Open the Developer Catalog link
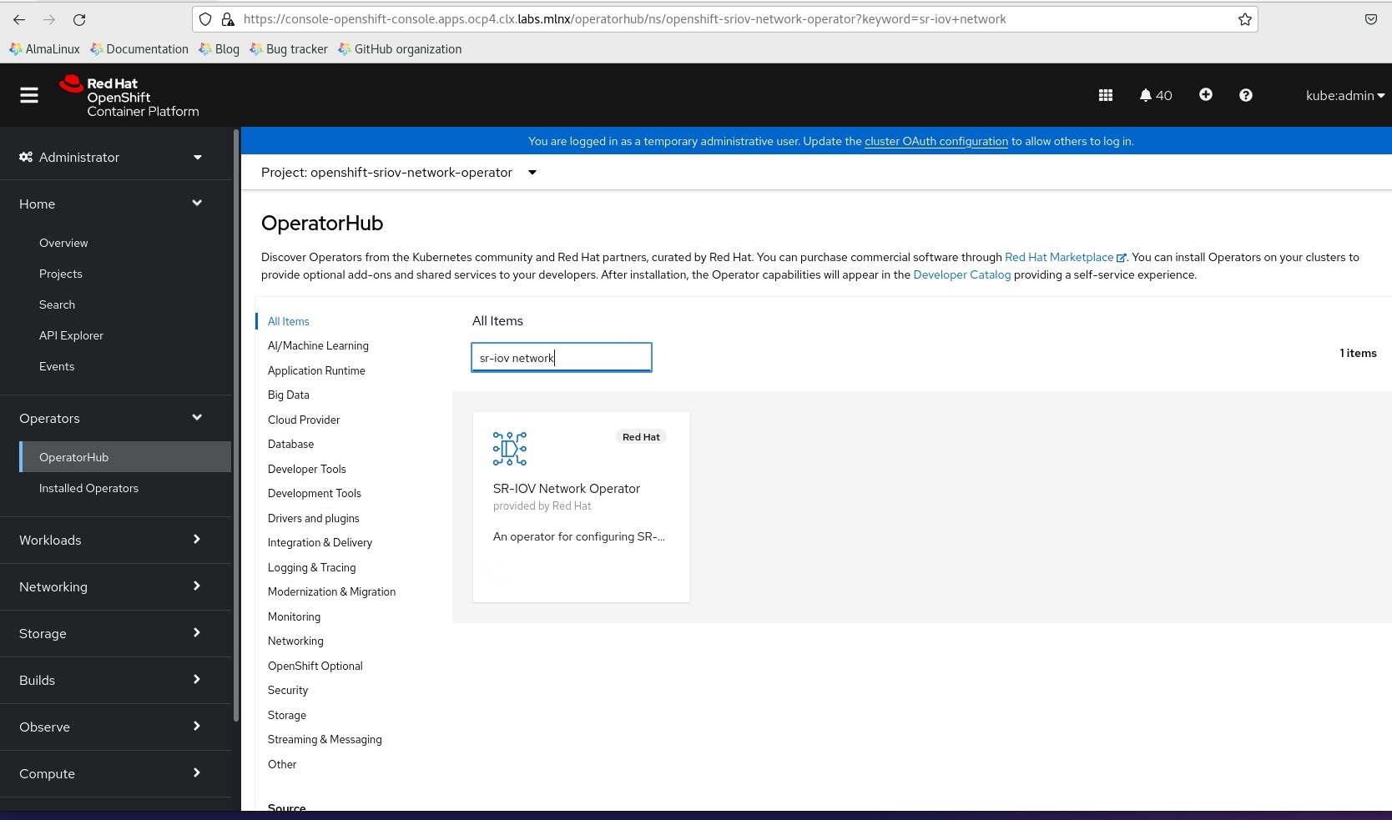Viewport: 1392px width, 820px height. coord(961,274)
